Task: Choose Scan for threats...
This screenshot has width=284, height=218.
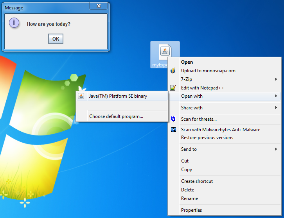Action: [x=225, y=119]
